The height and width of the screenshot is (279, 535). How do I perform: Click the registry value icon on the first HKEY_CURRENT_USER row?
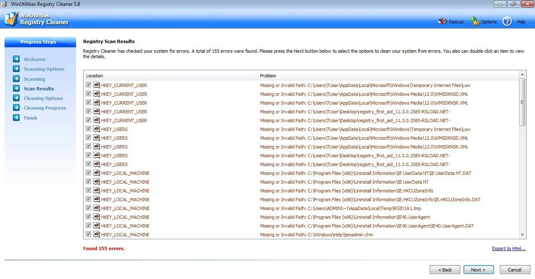pyautogui.click(x=97, y=84)
